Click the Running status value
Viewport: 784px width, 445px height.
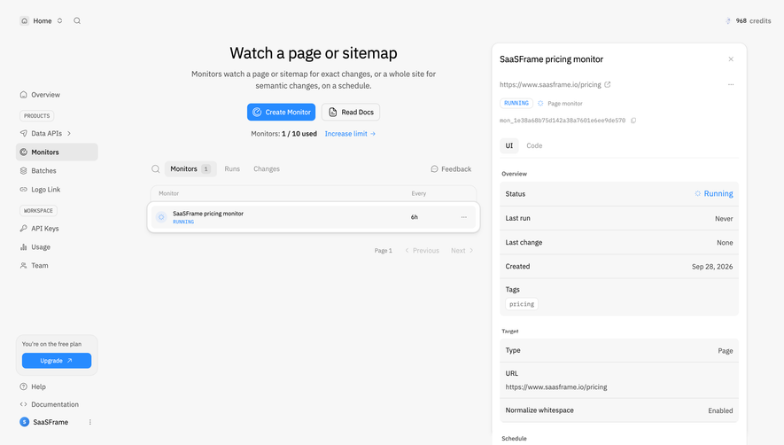(x=713, y=194)
